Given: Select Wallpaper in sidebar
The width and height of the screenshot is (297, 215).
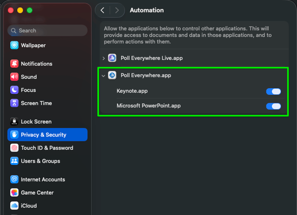Looking at the screenshot, I should (x=47, y=45).
